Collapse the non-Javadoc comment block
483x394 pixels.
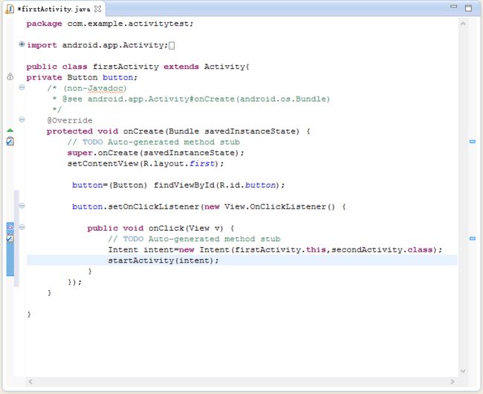point(22,88)
